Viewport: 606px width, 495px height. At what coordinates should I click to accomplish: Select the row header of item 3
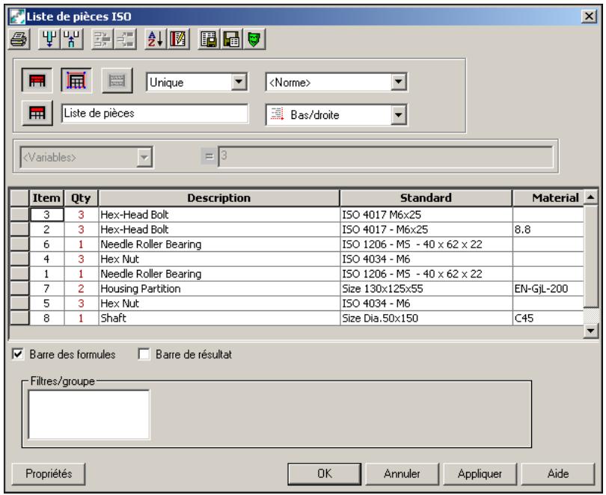tap(19, 215)
